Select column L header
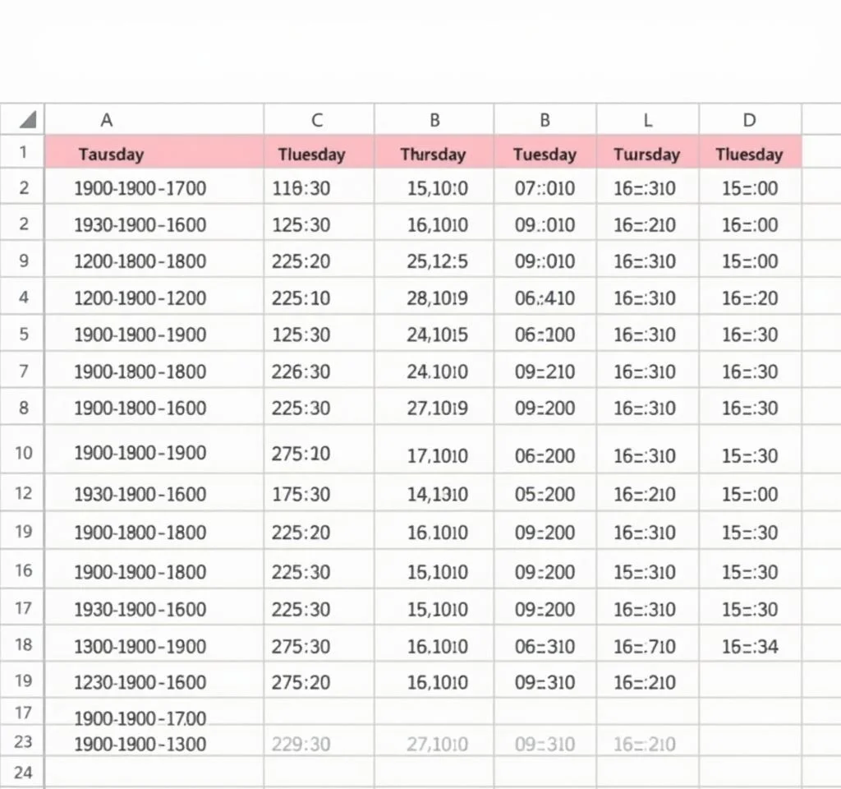Screen dimensions: 841x789 [647, 120]
